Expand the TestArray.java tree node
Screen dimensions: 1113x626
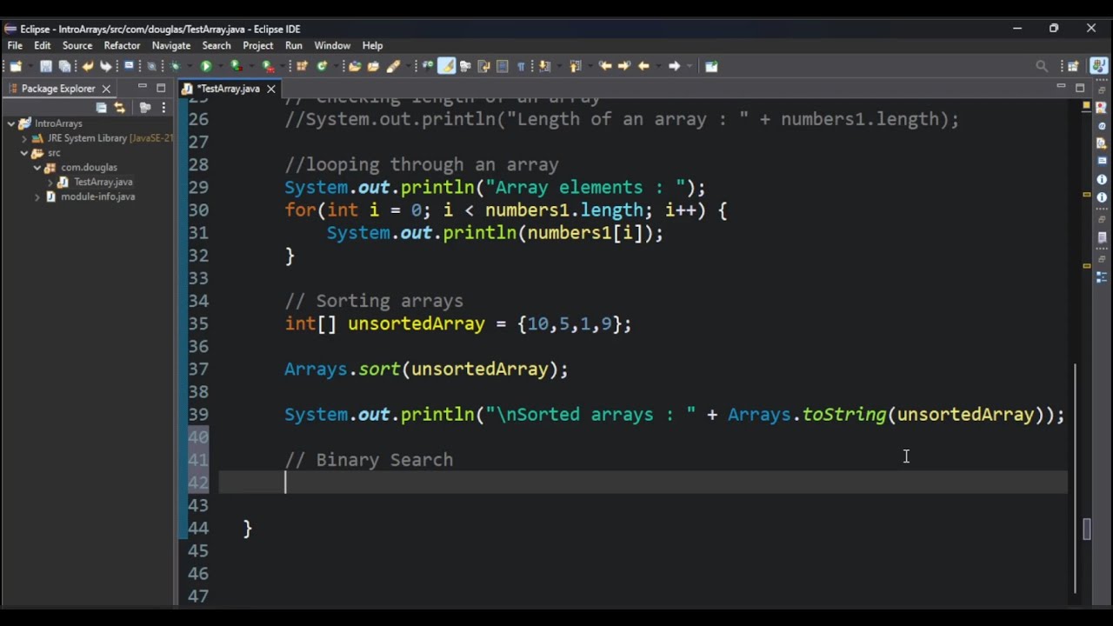coord(50,182)
